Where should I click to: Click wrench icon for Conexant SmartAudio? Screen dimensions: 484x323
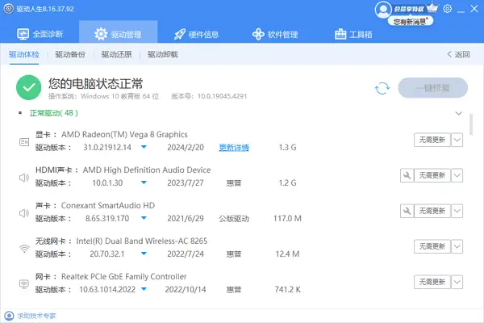pyautogui.click(x=406, y=210)
